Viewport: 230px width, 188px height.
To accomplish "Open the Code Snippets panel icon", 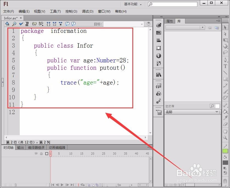I will pyautogui.click(x=158, y=86).
